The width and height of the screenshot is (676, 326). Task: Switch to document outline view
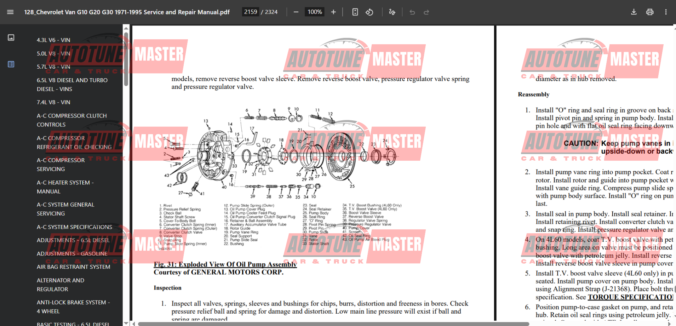[x=11, y=64]
